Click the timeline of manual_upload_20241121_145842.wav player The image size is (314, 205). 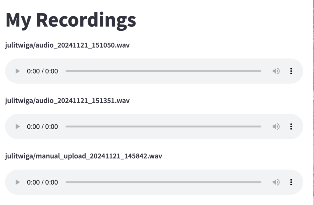pos(163,182)
